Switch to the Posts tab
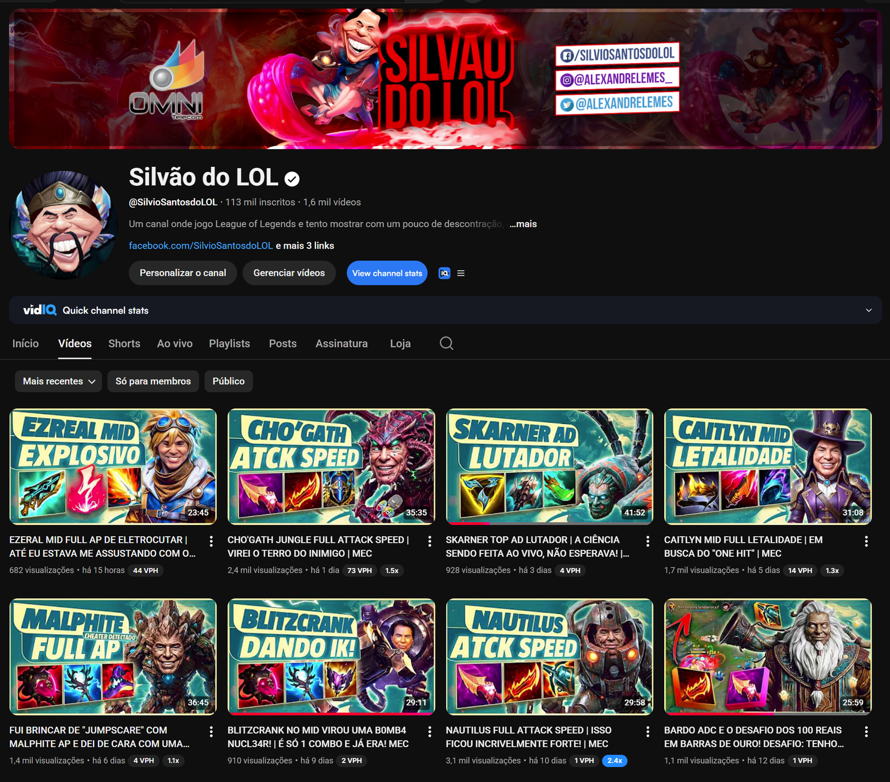Image resolution: width=890 pixels, height=782 pixels. (x=283, y=344)
